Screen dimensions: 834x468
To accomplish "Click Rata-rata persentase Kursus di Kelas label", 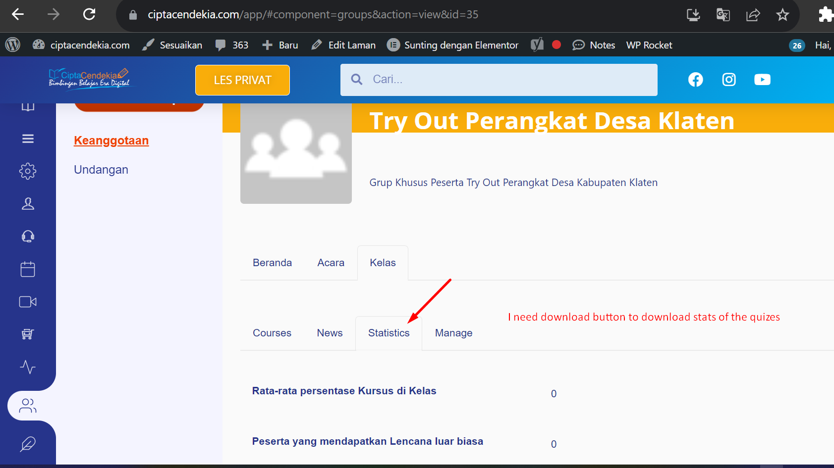I will click(344, 391).
